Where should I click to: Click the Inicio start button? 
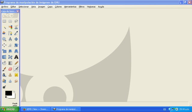(10, 109)
